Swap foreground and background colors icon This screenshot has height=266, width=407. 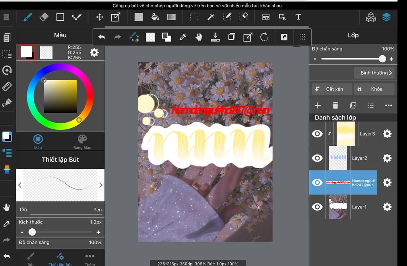coord(167,37)
